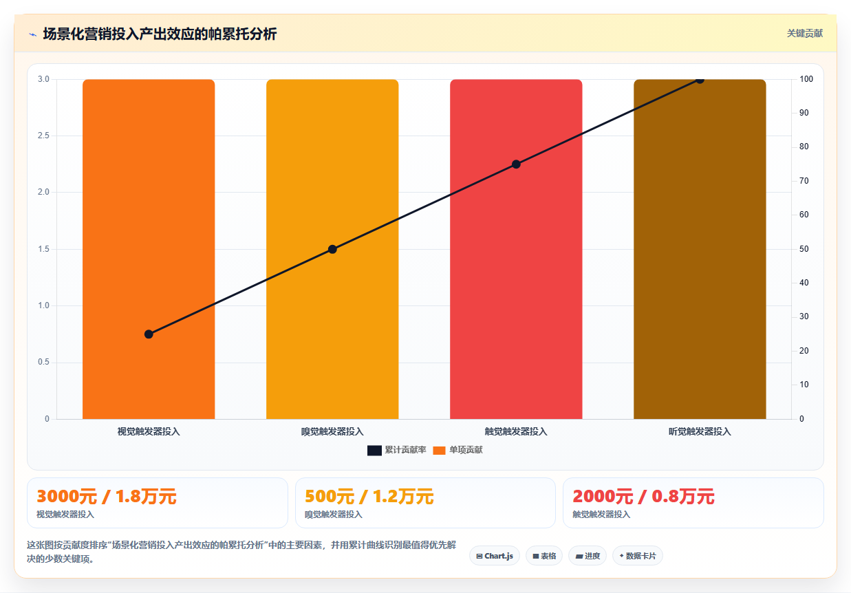This screenshot has width=851, height=593.
Task: Click the dark 累计贡献率 legend swatch
Action: [374, 450]
